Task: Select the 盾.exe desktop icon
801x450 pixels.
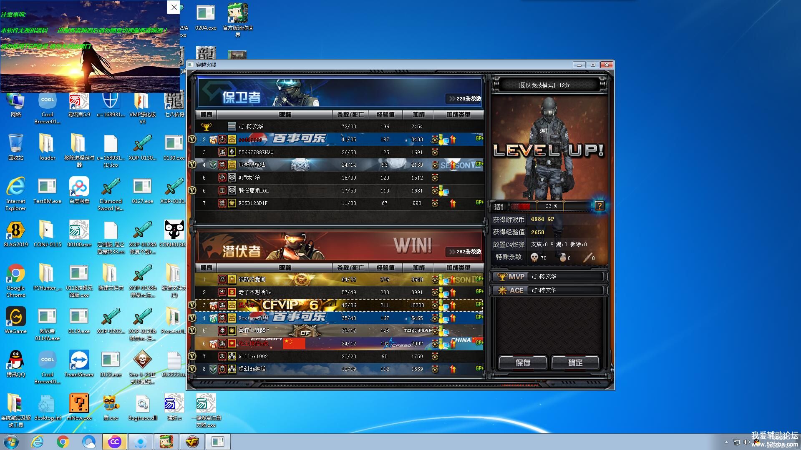Action: coord(111,407)
